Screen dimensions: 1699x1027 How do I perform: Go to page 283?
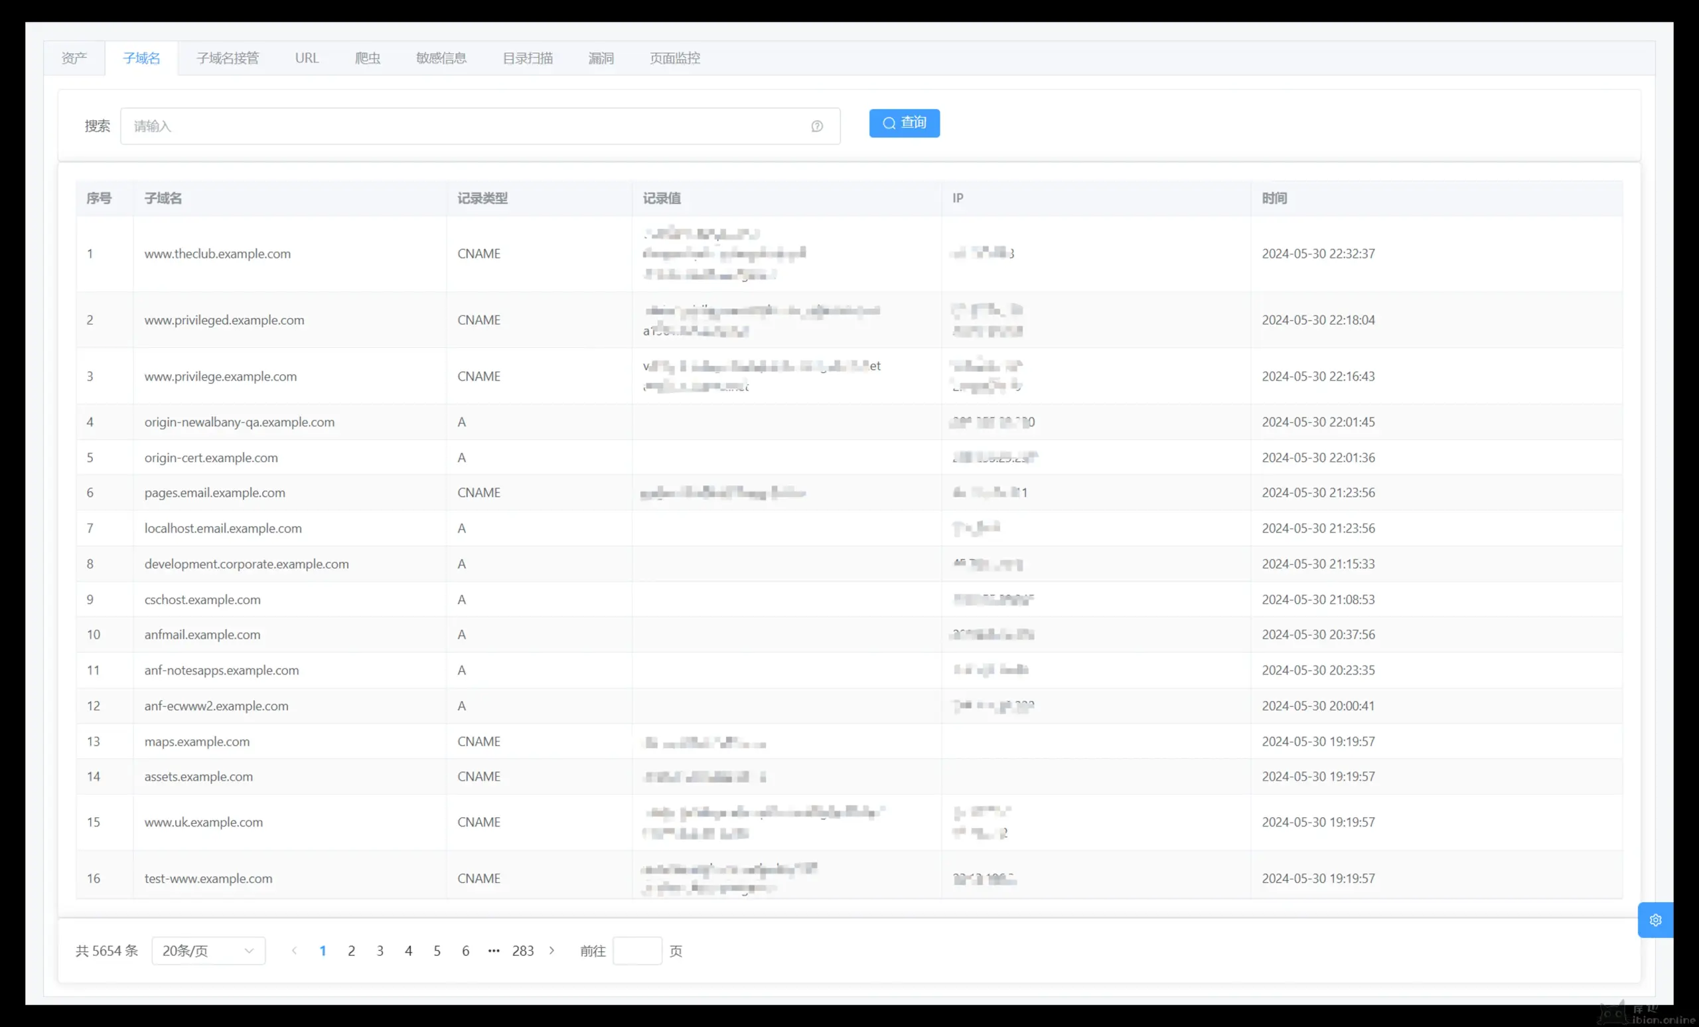523,951
